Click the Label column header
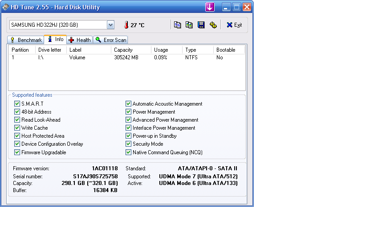The width and height of the screenshot is (374, 234). point(89,50)
